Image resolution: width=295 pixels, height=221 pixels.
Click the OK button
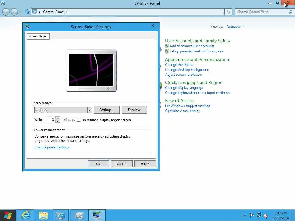pos(98,164)
